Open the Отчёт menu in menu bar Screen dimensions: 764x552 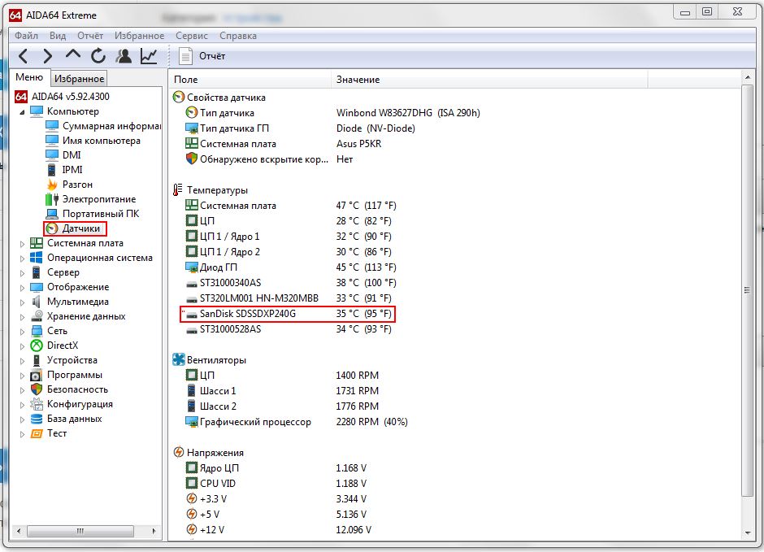(x=90, y=36)
